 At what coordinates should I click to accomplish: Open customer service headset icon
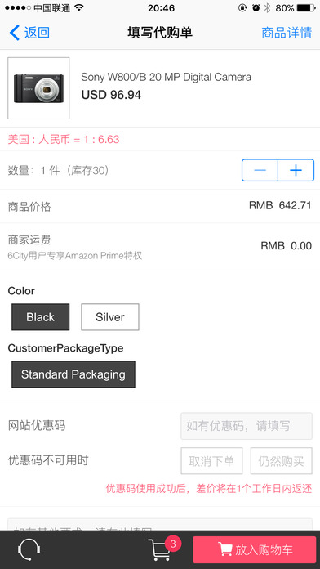[x=29, y=550]
